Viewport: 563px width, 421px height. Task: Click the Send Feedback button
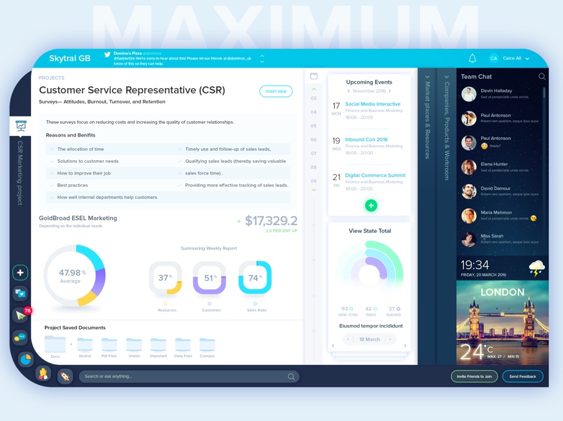(522, 376)
